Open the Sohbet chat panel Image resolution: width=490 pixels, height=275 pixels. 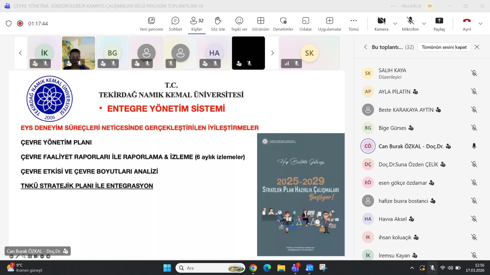point(175,24)
